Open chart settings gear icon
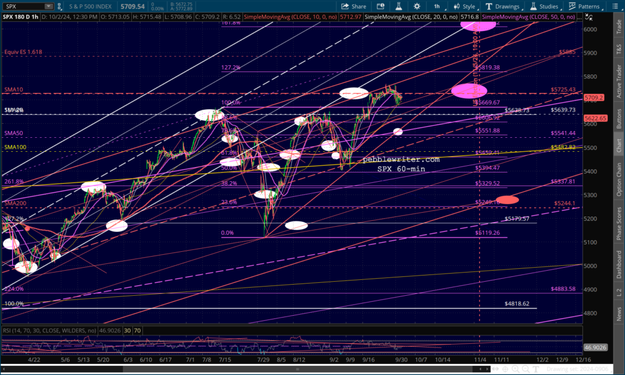625x375 pixels. (x=417, y=6)
